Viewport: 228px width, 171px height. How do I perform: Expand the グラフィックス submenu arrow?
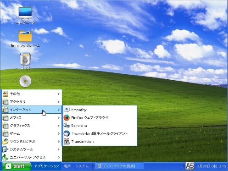[59, 126]
